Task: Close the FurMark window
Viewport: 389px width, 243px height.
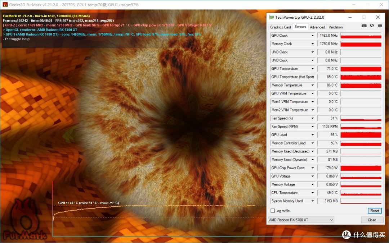Action: click(381, 5)
